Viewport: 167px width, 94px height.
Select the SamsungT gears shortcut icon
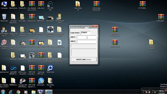pyautogui.click(x=41, y=82)
